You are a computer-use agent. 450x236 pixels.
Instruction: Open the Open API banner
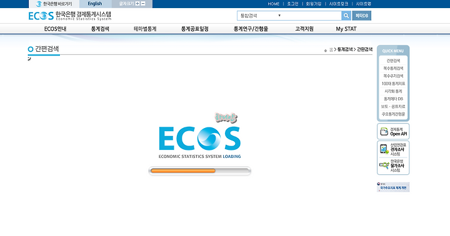click(x=393, y=132)
